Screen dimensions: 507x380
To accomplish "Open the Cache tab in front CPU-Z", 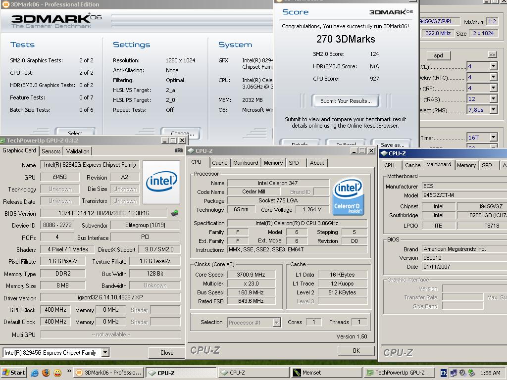I will point(219,163).
